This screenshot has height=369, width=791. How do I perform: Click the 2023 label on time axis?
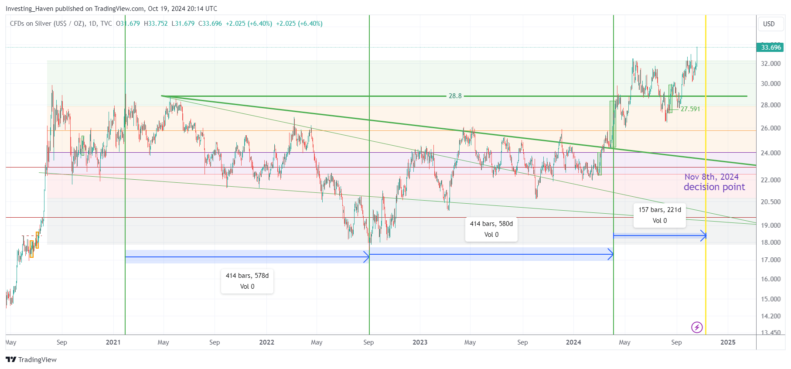tap(420, 342)
